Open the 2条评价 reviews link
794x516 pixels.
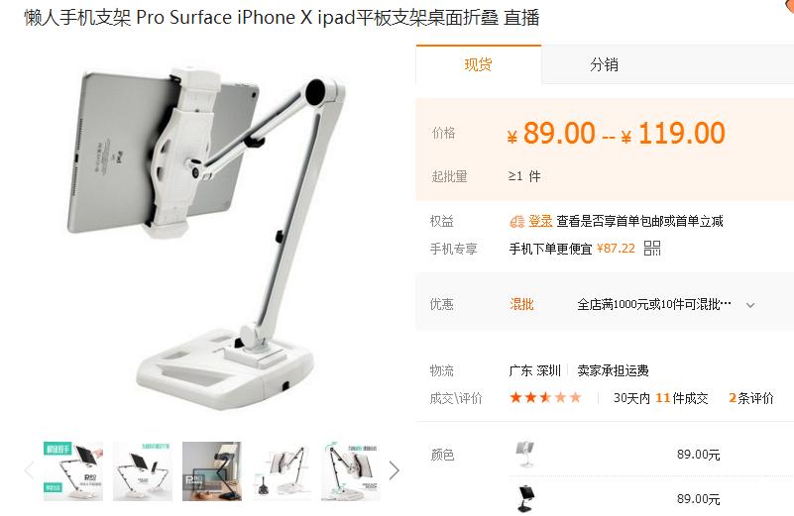click(751, 398)
